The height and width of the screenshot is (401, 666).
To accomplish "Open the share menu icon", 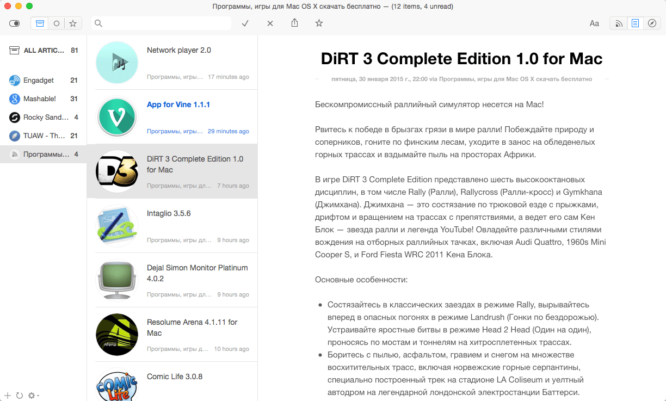I will pos(294,23).
